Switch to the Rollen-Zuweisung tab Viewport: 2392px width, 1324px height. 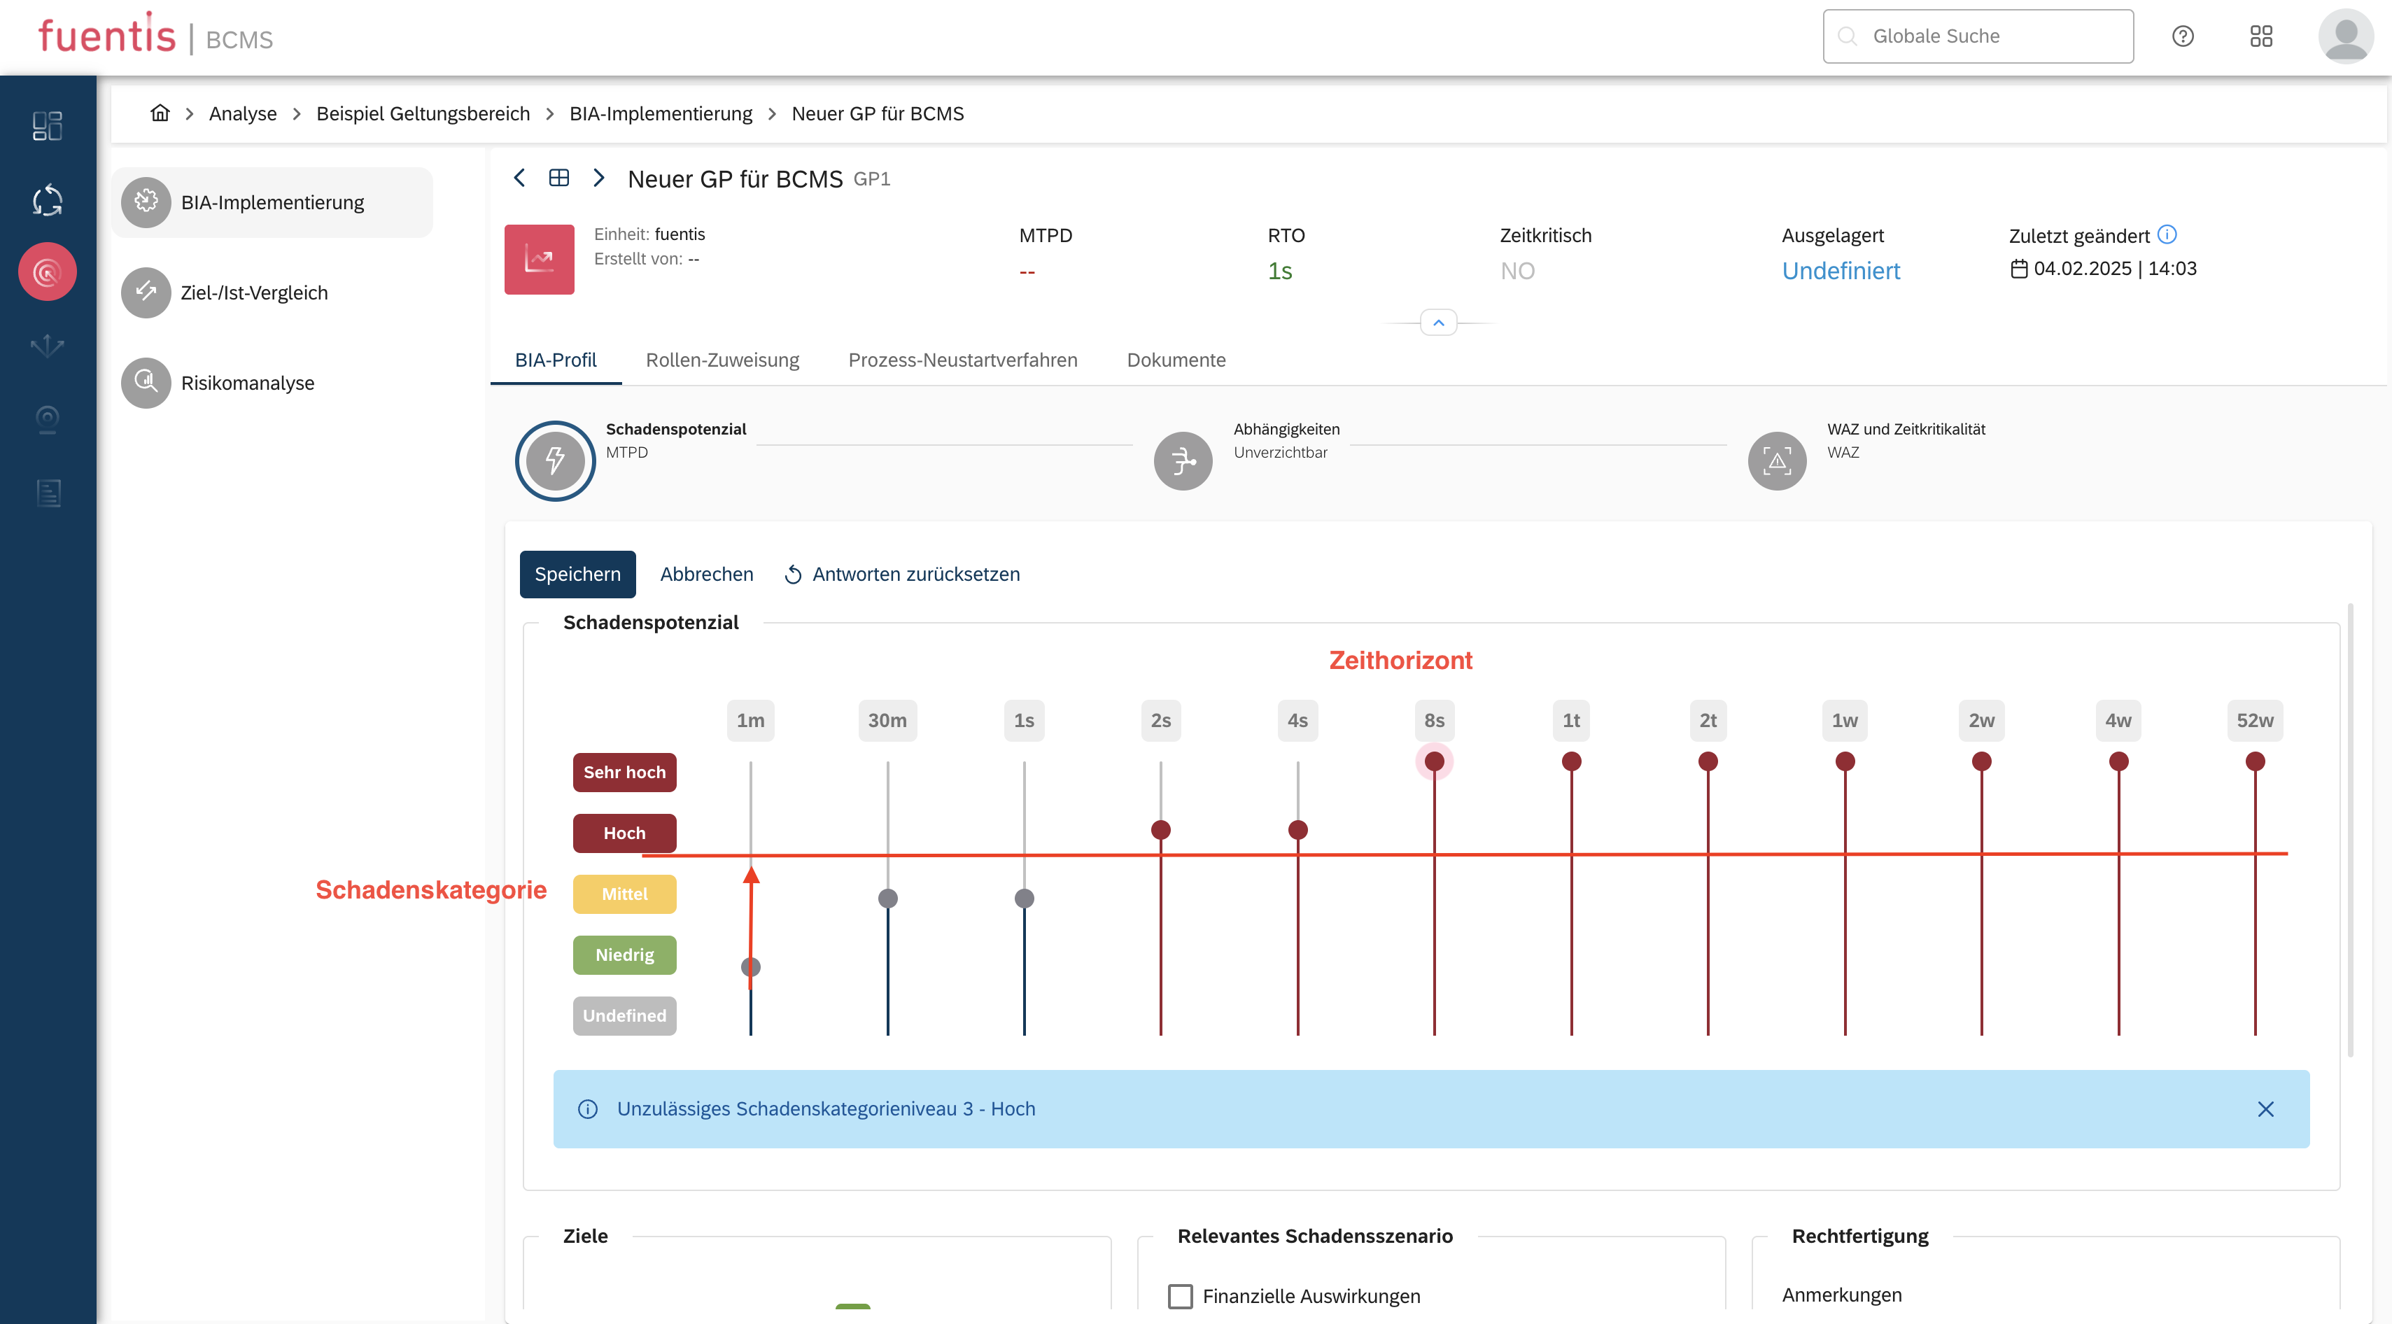[x=722, y=360]
